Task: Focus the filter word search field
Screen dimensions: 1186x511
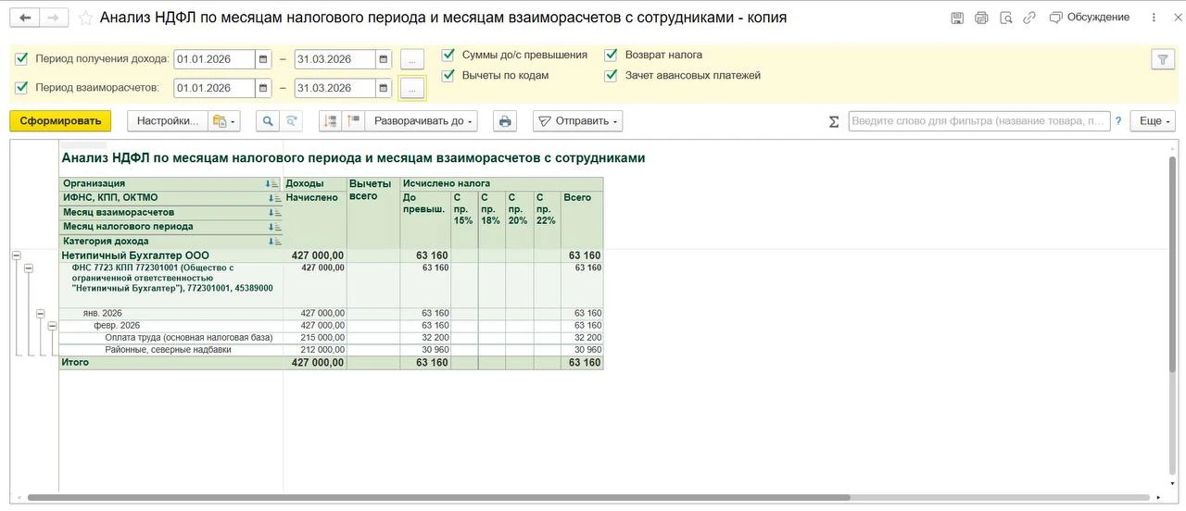Action: click(x=978, y=121)
